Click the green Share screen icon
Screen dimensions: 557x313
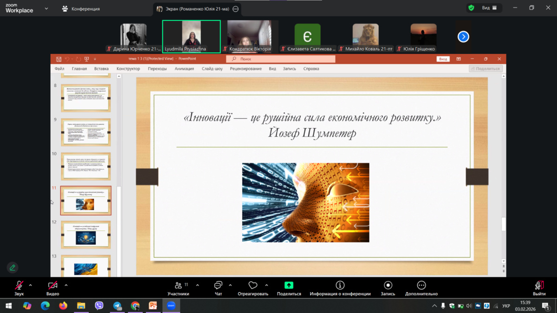[x=289, y=286]
